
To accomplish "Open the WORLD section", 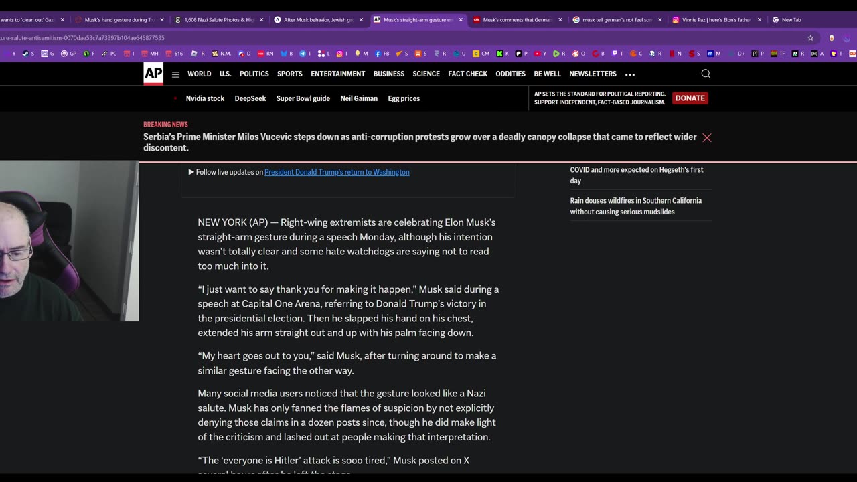I will pos(199,74).
